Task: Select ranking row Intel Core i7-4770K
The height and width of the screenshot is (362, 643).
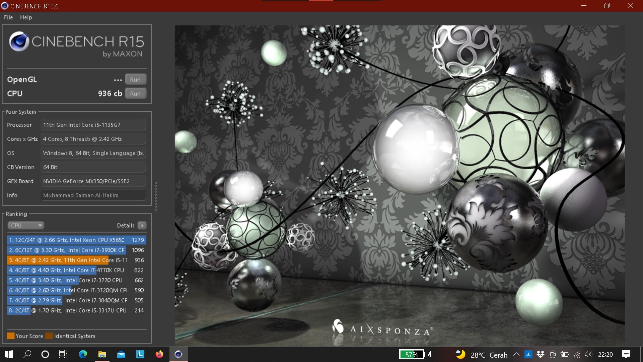Action: tap(76, 270)
